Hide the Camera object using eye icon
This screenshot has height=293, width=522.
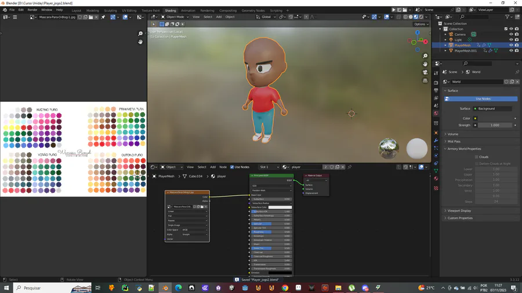click(511, 34)
